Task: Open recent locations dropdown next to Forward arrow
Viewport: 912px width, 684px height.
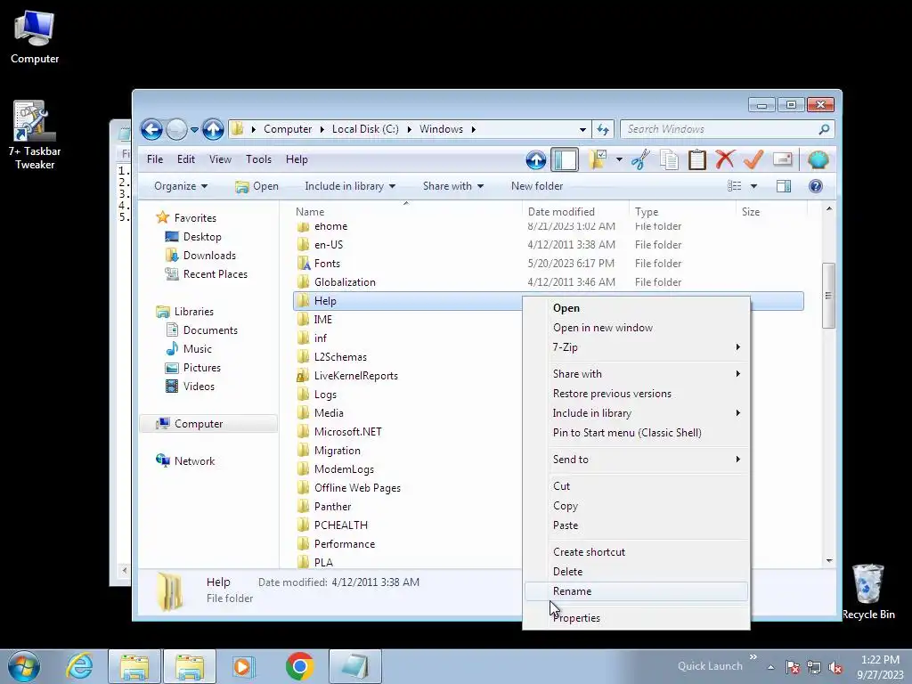Action: coord(194,130)
